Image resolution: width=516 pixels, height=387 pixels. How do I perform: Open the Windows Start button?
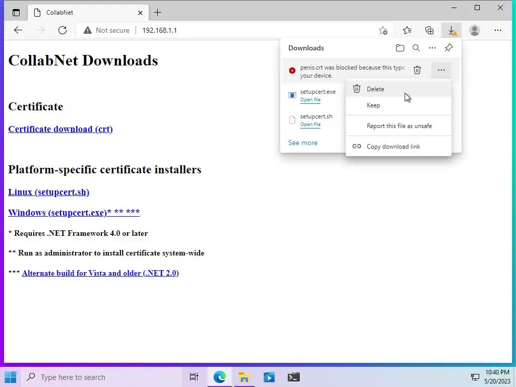[11, 377]
